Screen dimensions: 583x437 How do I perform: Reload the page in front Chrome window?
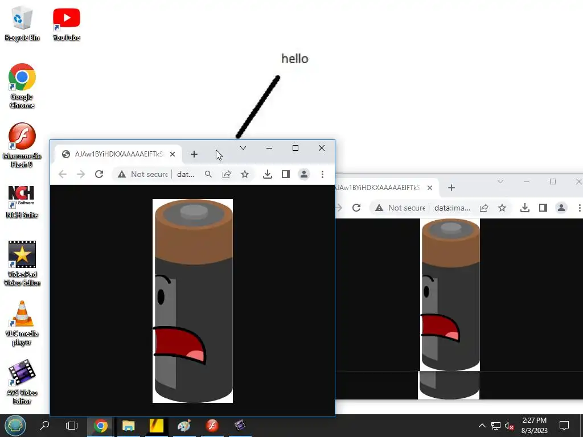point(99,174)
